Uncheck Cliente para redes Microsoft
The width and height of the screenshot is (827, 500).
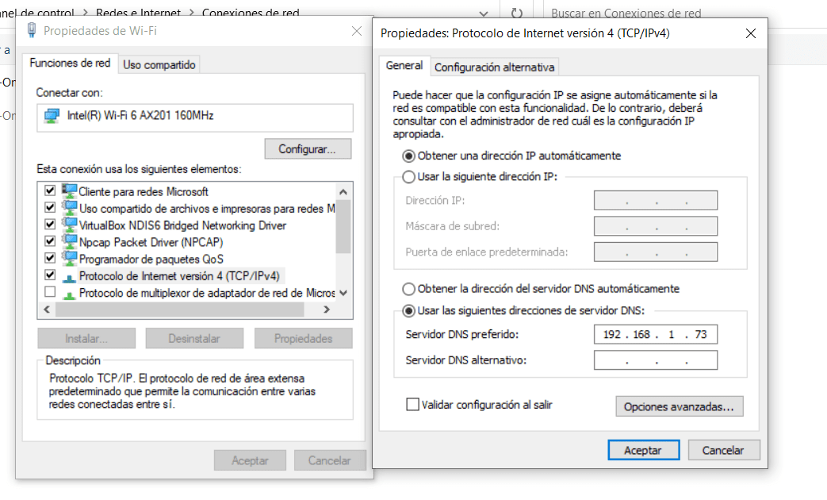click(x=50, y=190)
